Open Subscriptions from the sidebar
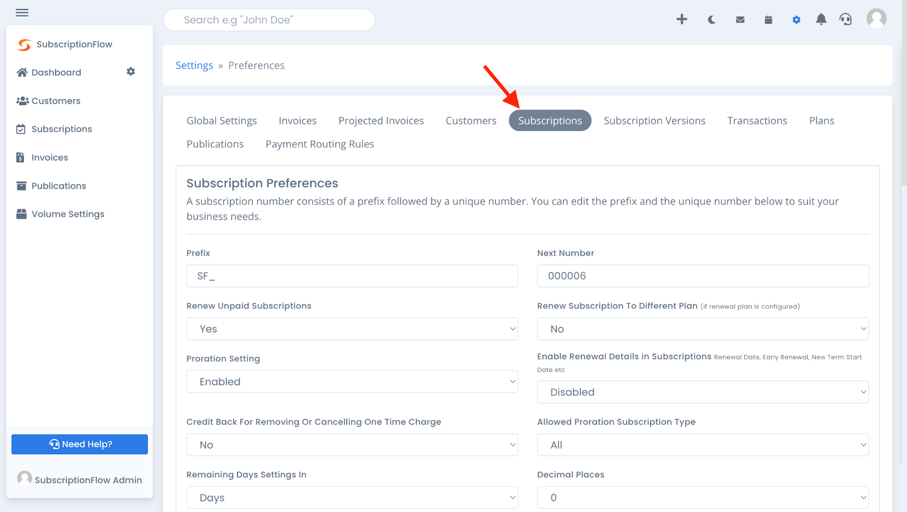Screen dimensions: 907x512 (62, 129)
